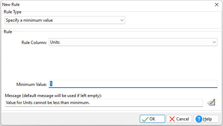Open the Rule Column dropdown arrow

[x=214, y=42]
